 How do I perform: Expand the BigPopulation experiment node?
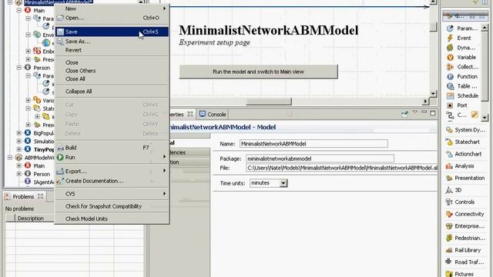[x=19, y=133]
